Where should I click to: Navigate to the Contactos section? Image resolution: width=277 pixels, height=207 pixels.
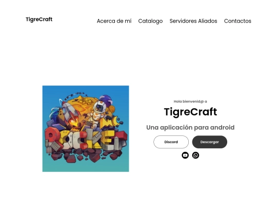pyautogui.click(x=238, y=21)
